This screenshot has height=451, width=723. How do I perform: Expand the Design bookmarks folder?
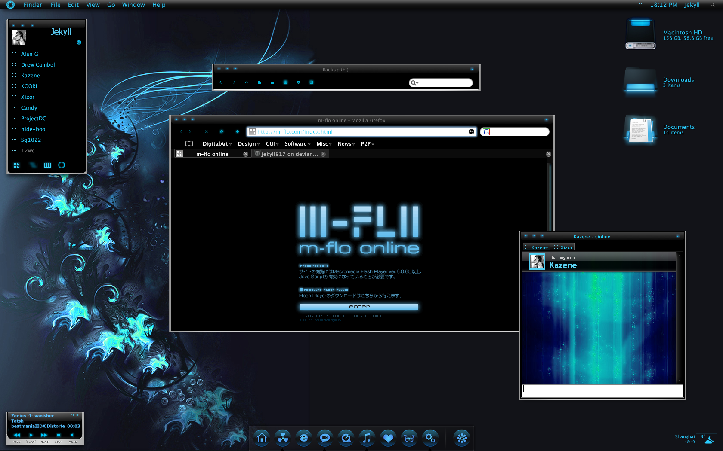click(x=249, y=144)
